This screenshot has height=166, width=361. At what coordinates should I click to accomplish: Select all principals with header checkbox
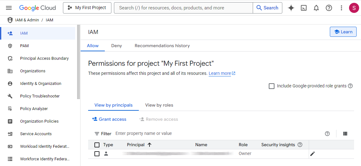pyautogui.click(x=97, y=145)
